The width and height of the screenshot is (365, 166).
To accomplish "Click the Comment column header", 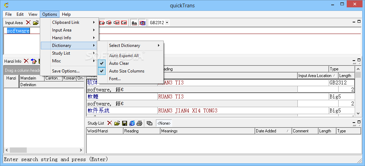I will 305,131.
